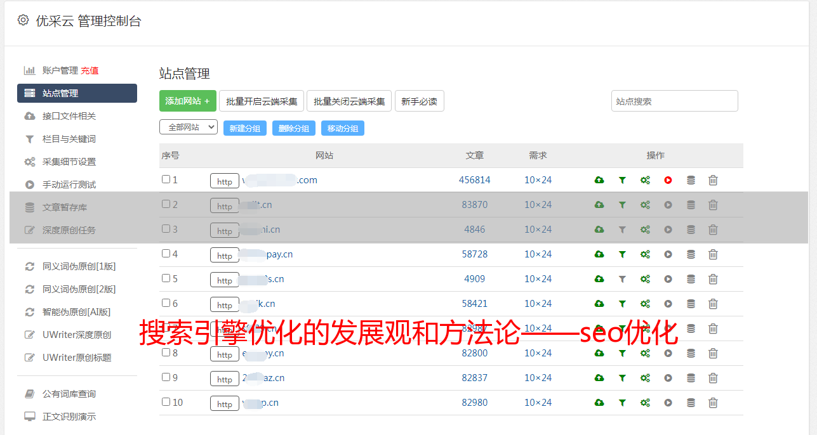Click the filter icon in row 8
The width and height of the screenshot is (817, 435).
click(622, 353)
